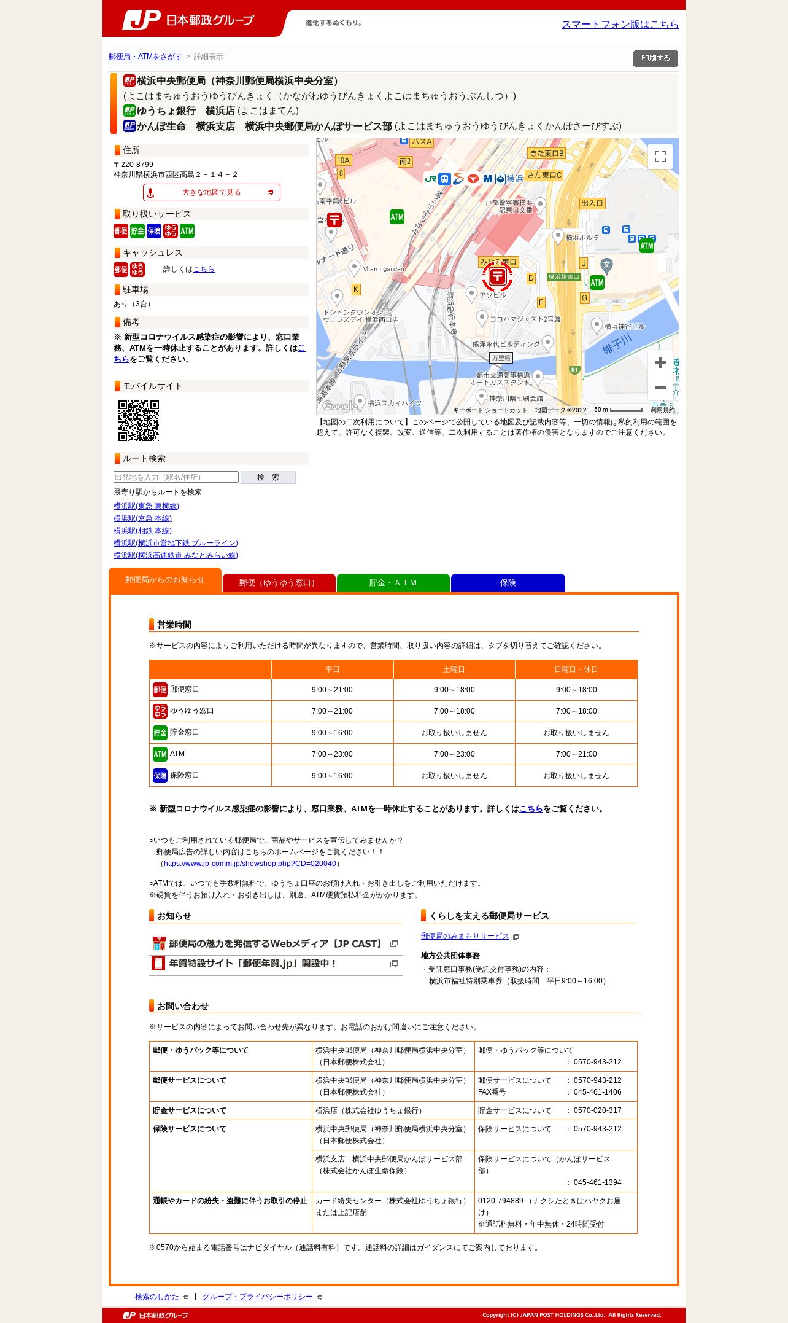Click the JR station icon beside 横浜 on the map

click(x=430, y=179)
